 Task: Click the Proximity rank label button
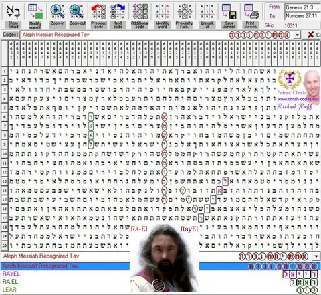click(184, 25)
